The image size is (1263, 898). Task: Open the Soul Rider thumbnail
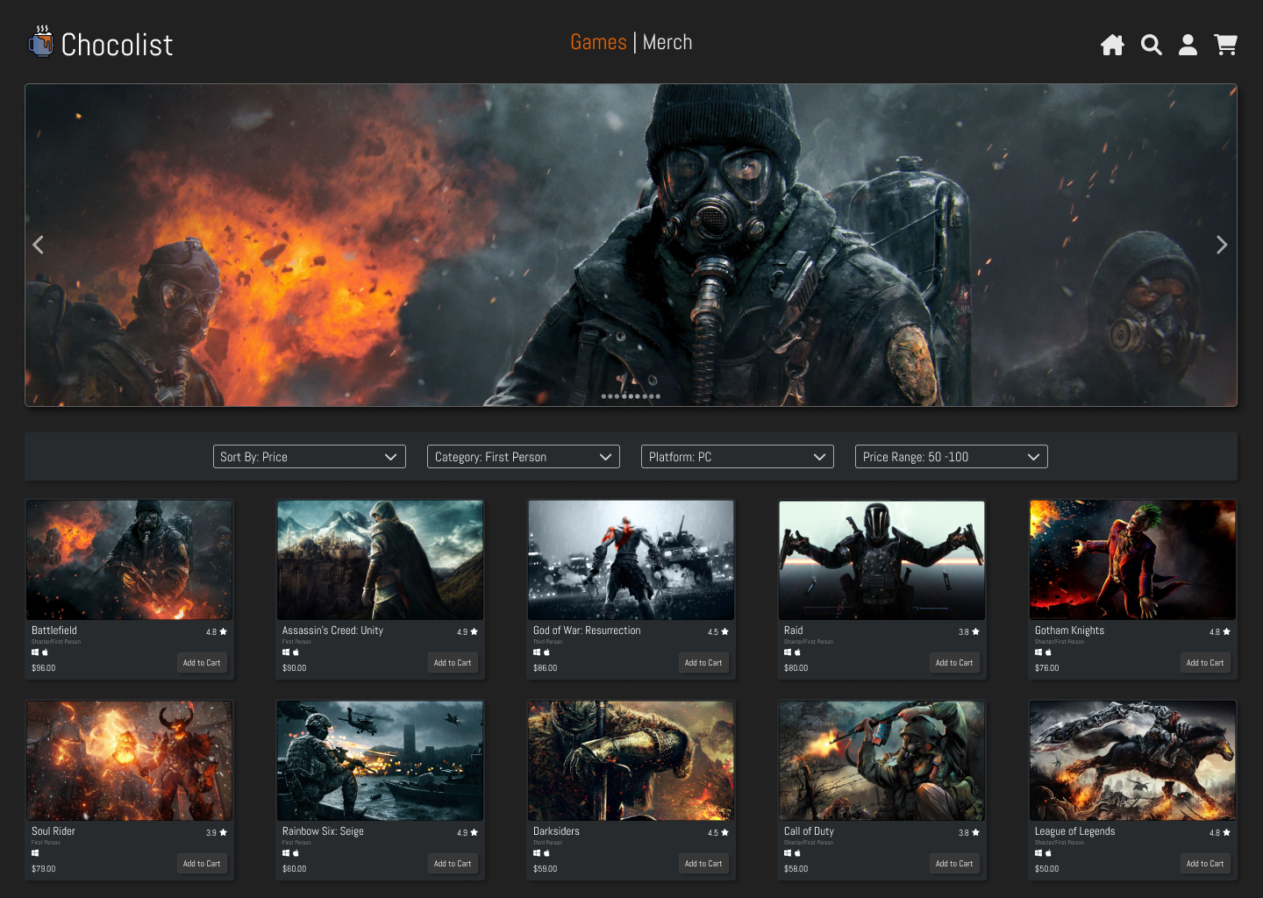pyautogui.click(x=130, y=761)
